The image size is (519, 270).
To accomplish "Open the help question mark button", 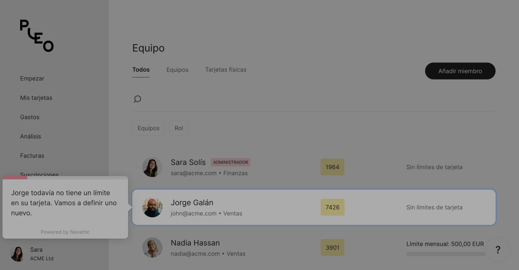I will 498,250.
